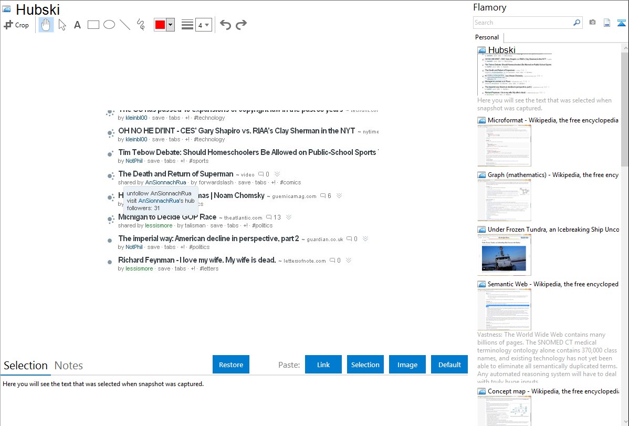Activate the hand pan tool
The width and height of the screenshot is (629, 426).
click(x=46, y=25)
